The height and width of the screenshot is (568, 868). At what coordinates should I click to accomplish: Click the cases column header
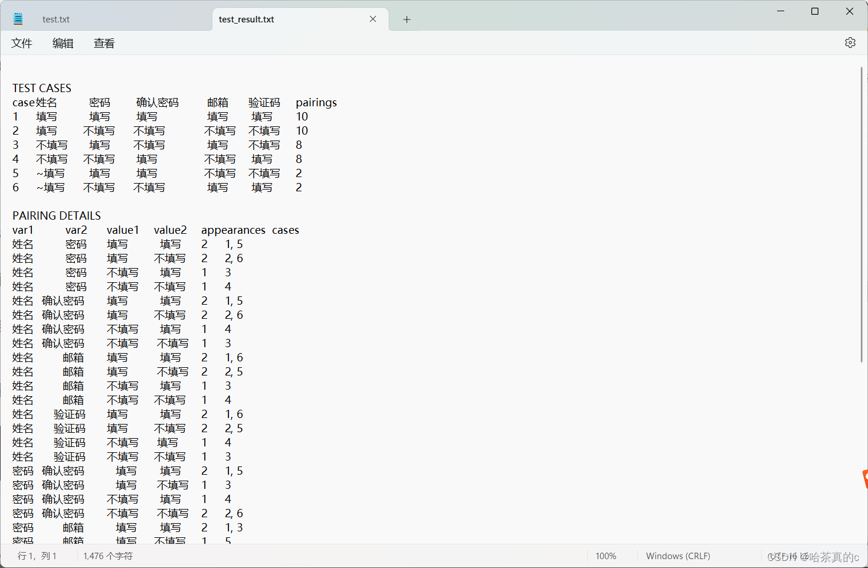coord(286,230)
